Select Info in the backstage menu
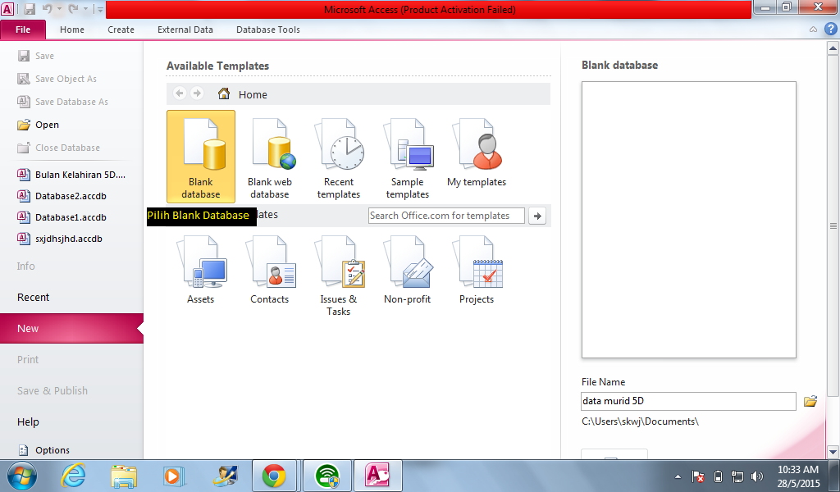Image resolution: width=840 pixels, height=492 pixels. point(25,266)
